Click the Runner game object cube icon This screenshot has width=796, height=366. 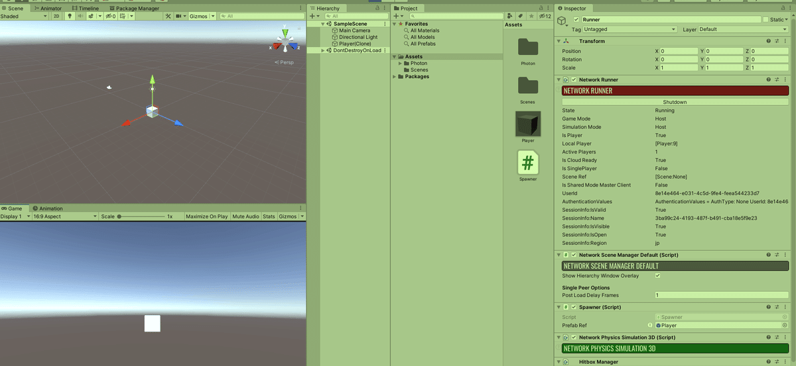[x=561, y=21]
